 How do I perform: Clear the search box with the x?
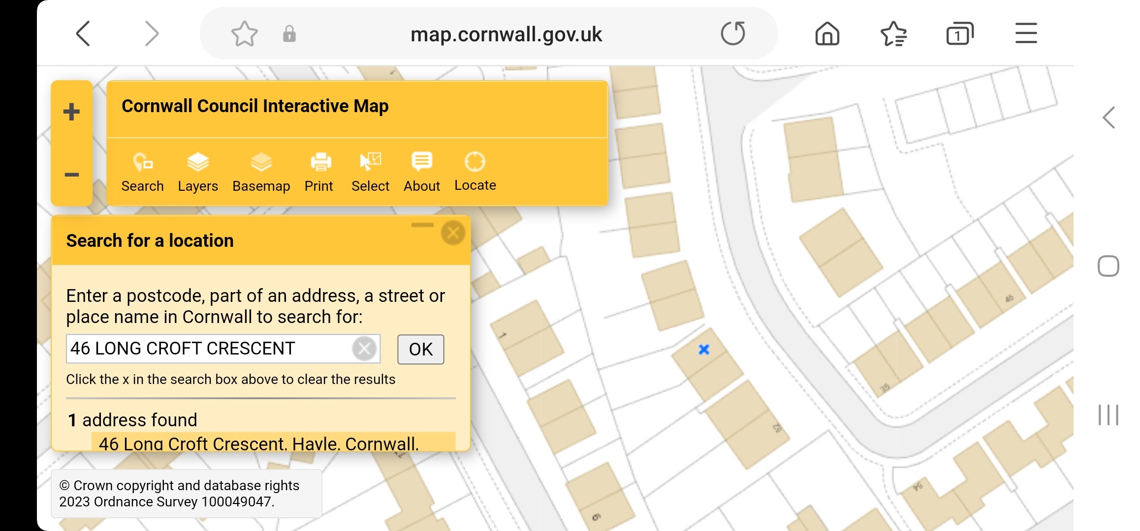[x=364, y=349]
